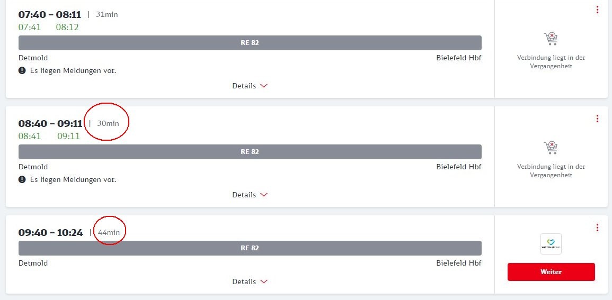Click crossed-out cart icon of 08:40 connection
Viewport: 612px width, 300px height.
(551, 148)
